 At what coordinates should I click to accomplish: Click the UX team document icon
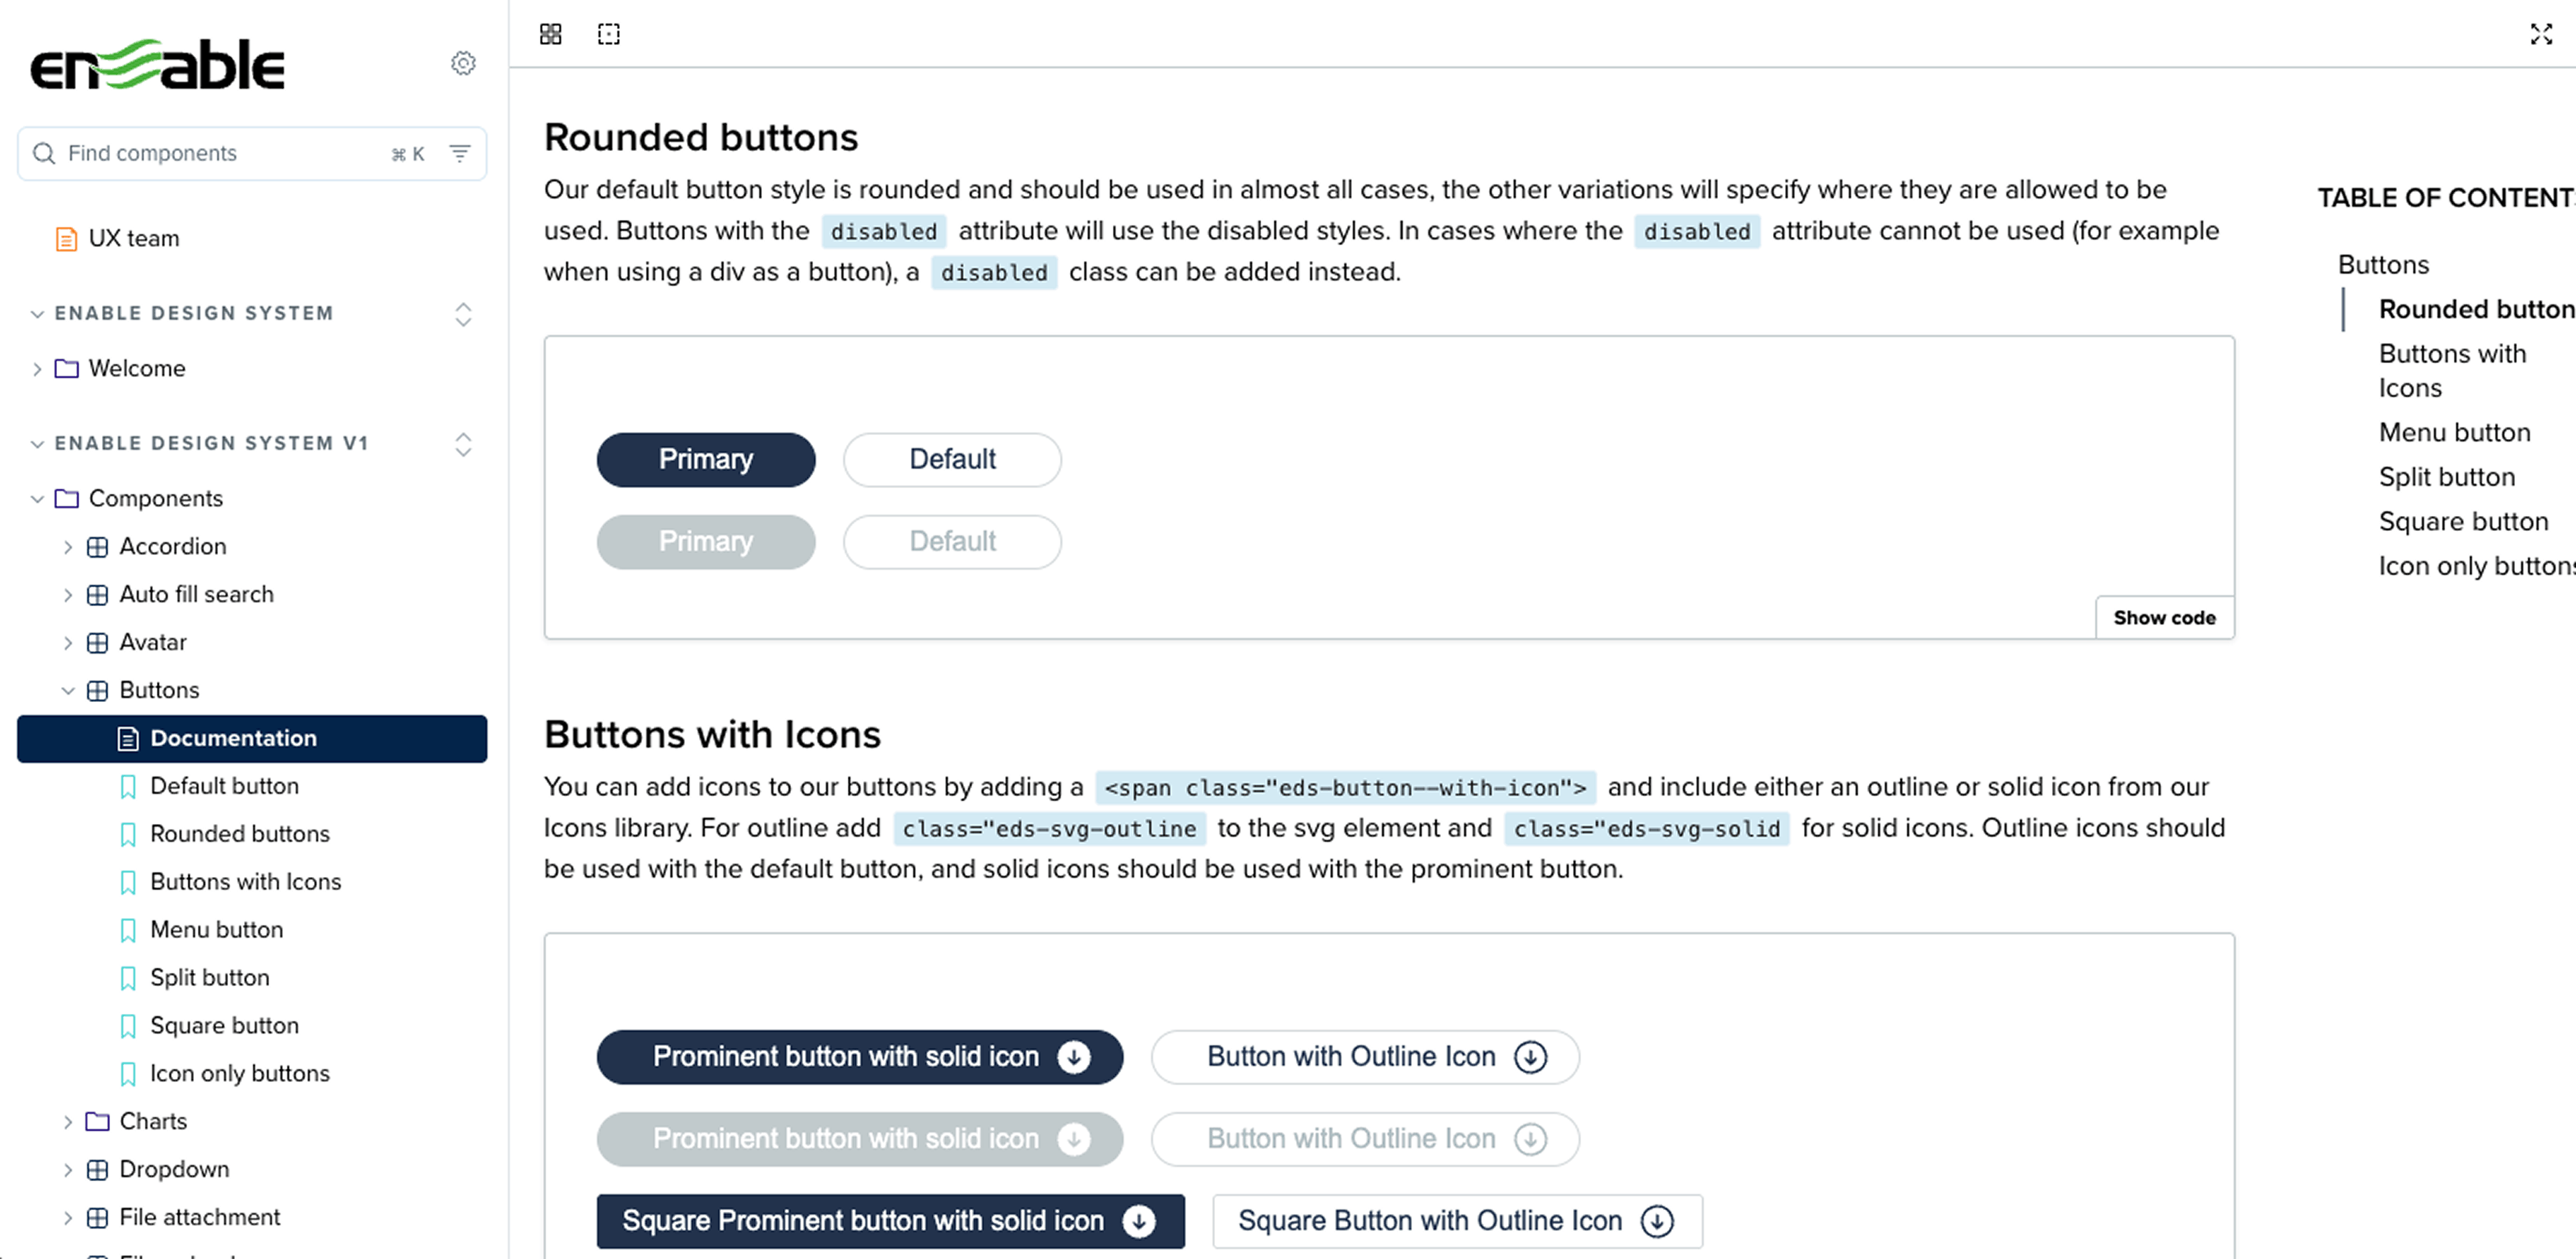tap(66, 238)
